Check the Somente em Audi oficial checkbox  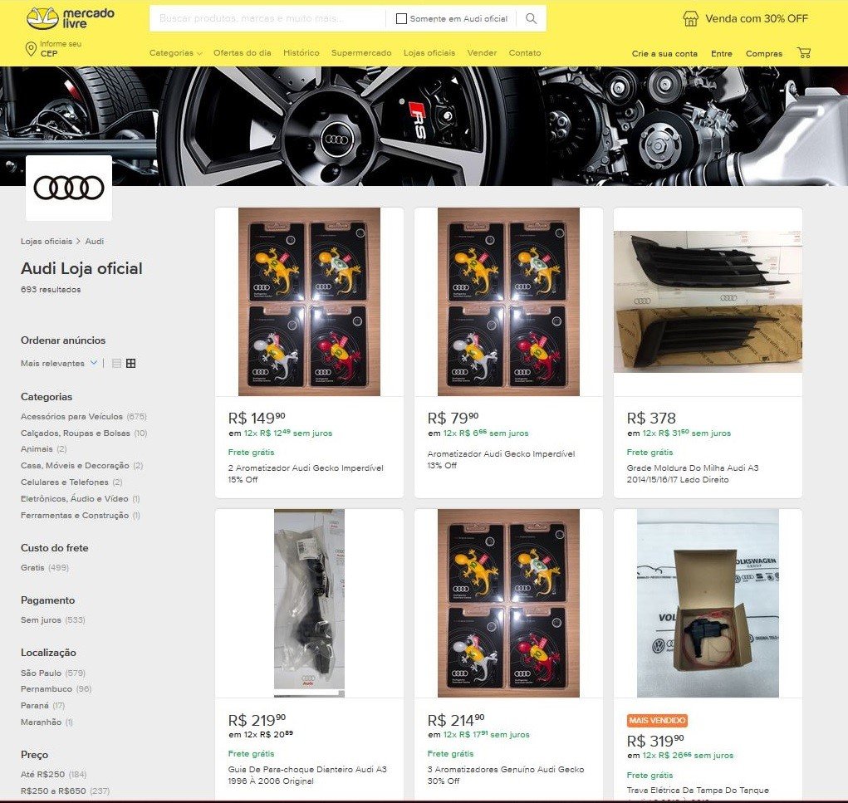(402, 18)
